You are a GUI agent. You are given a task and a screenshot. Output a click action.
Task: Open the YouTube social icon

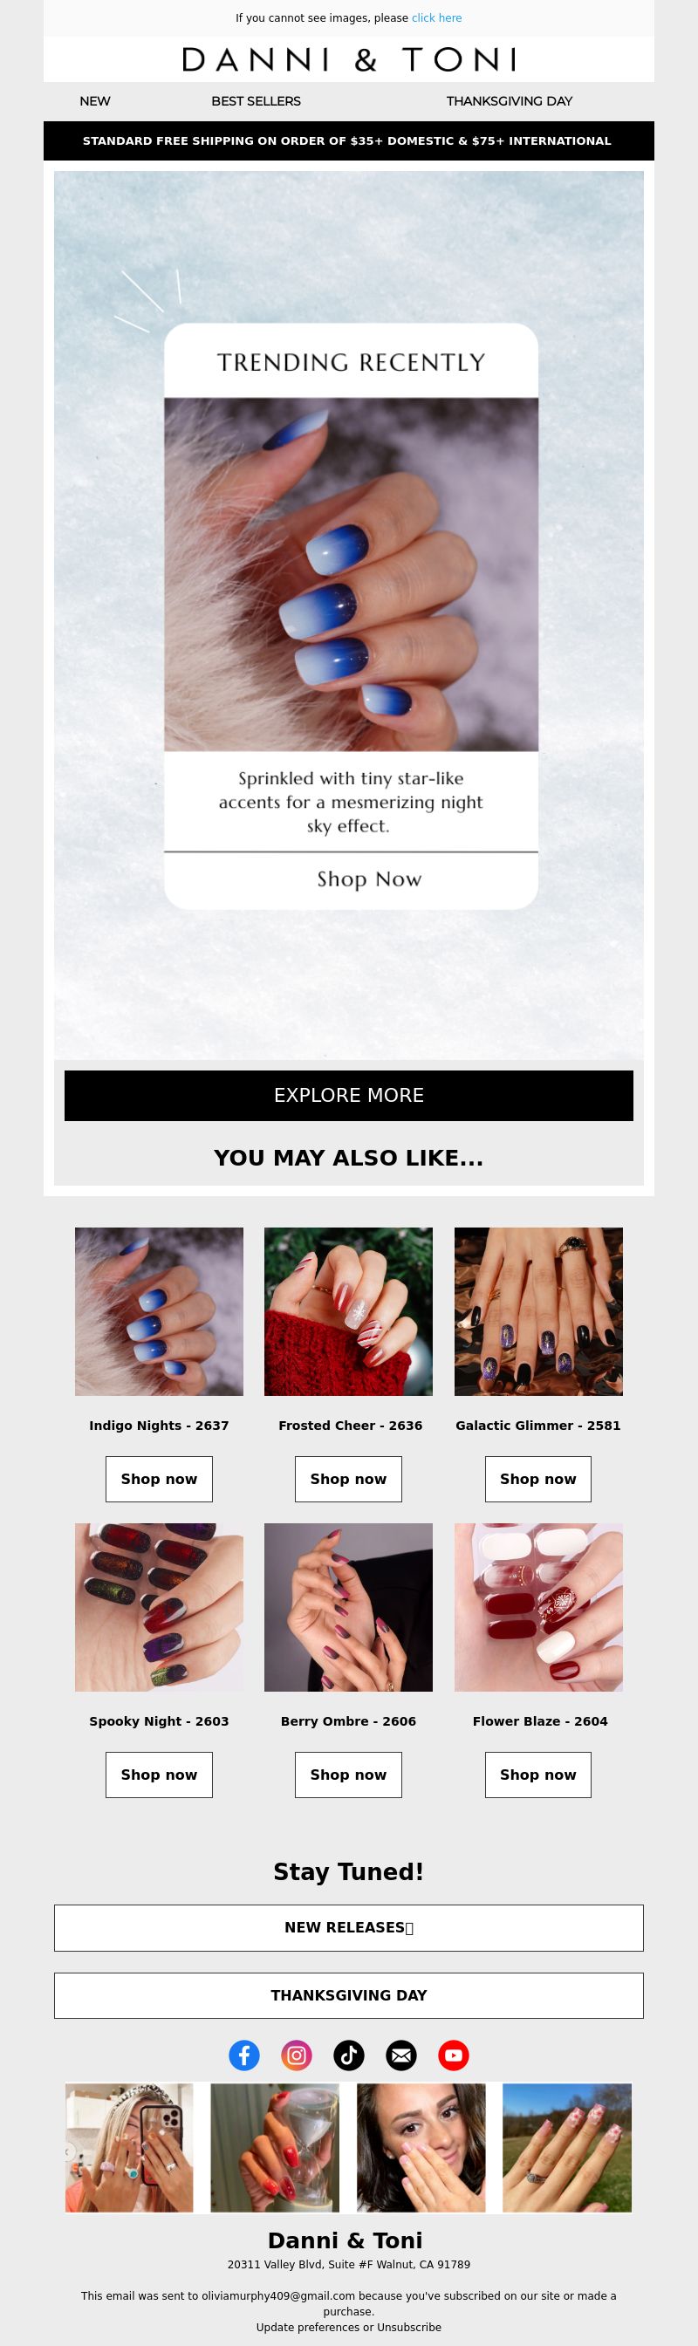coord(454,2055)
